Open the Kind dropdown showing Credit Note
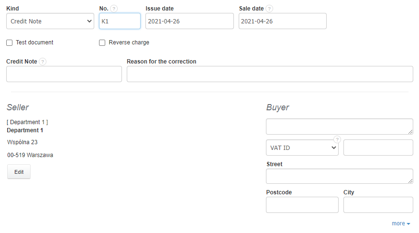419x233 pixels. coord(50,21)
